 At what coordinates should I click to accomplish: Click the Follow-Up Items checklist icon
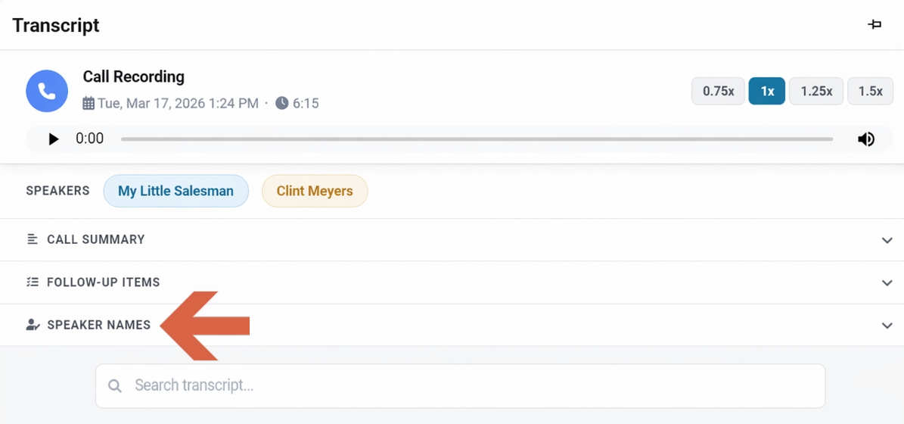pyautogui.click(x=33, y=282)
